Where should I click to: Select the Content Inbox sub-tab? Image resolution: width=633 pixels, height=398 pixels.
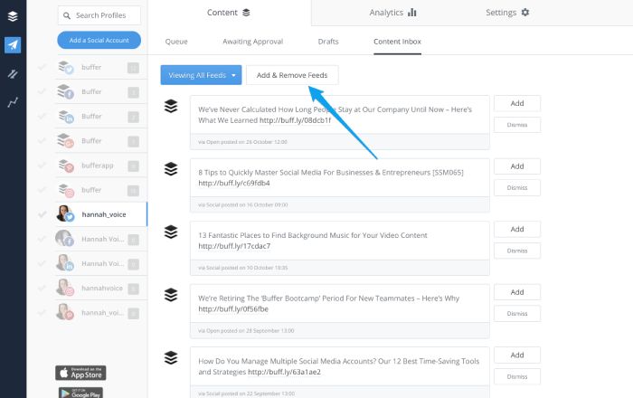tap(397, 42)
